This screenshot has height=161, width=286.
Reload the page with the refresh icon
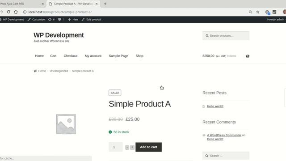pos(8,12)
